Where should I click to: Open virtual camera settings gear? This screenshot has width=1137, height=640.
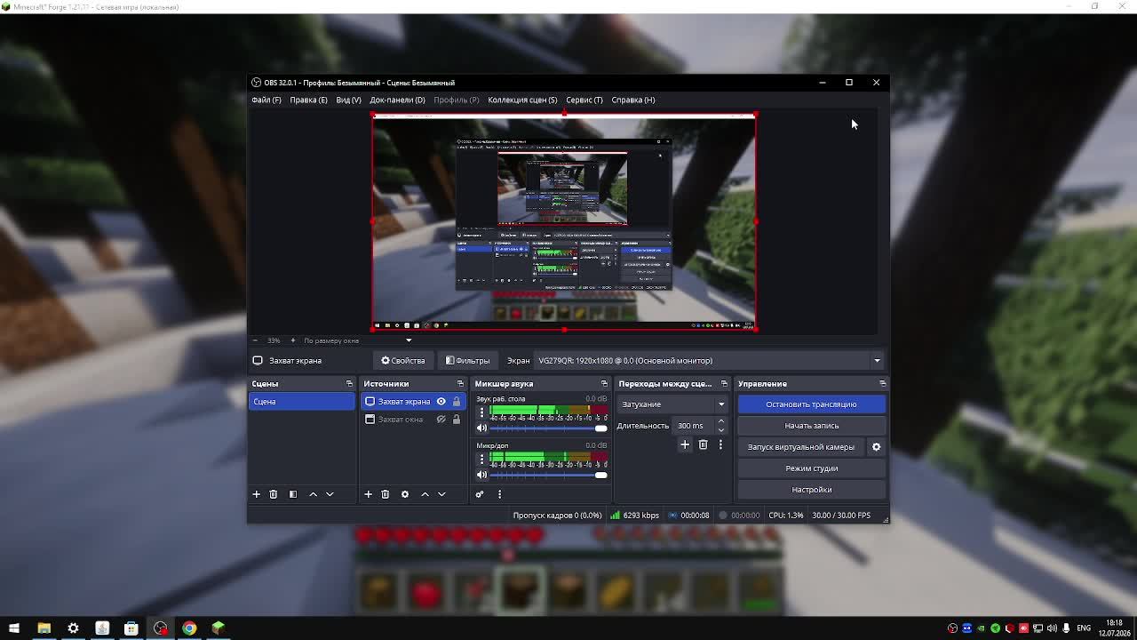876,447
